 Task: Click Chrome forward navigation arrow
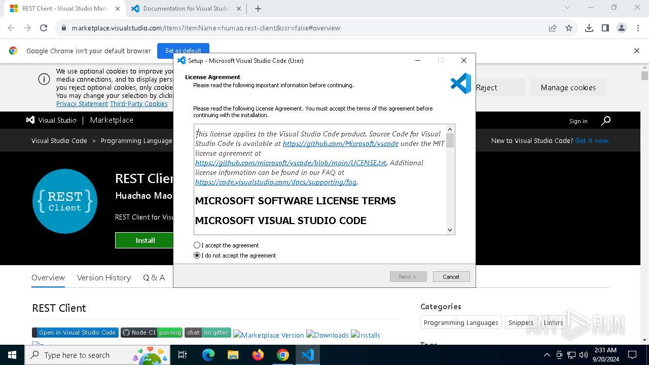tap(27, 28)
